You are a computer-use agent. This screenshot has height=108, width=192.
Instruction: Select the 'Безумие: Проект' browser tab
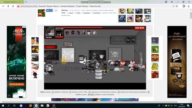[12, 2]
